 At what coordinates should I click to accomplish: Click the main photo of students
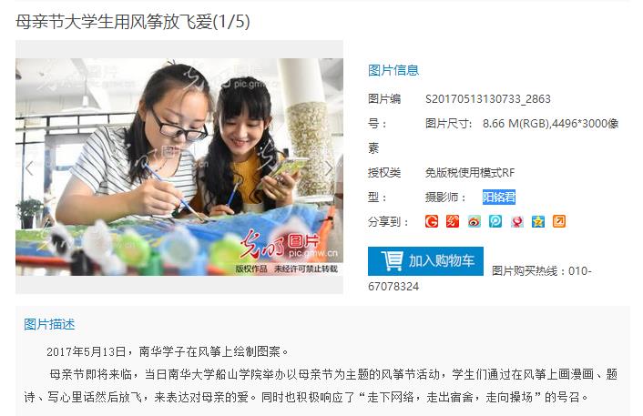coord(179,167)
